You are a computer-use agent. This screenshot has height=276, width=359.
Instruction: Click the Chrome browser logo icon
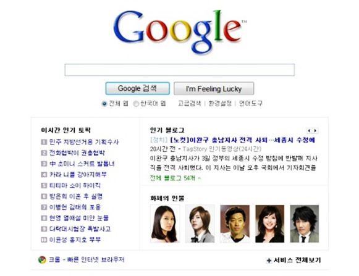coord(42,260)
